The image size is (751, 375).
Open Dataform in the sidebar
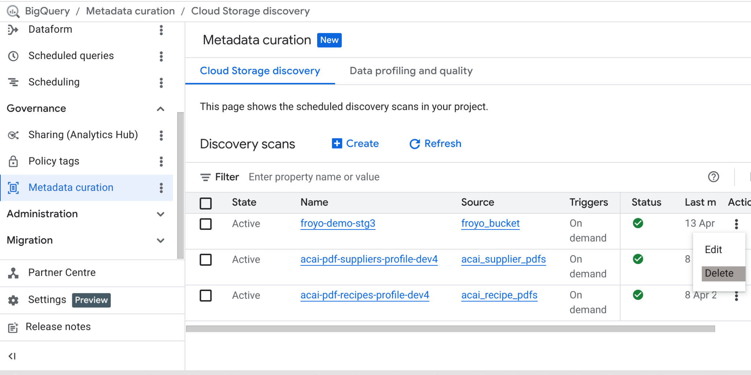50,29
